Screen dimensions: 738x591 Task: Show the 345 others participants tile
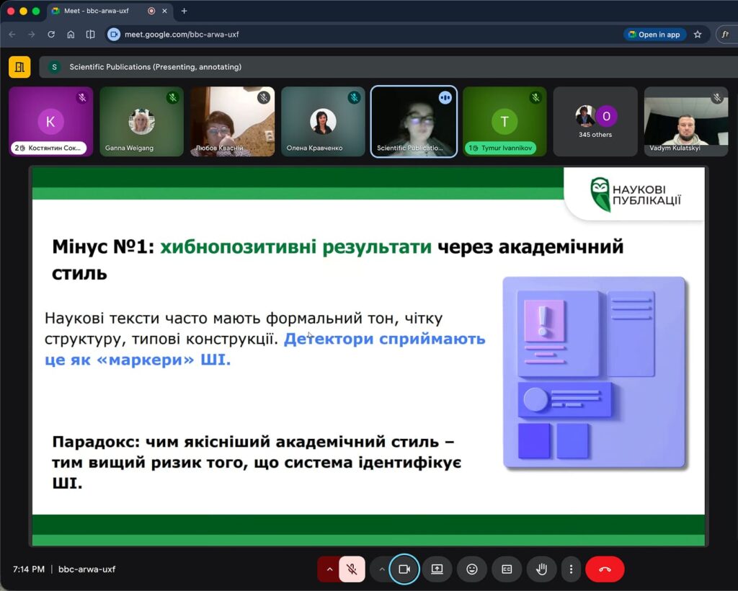[x=595, y=121]
